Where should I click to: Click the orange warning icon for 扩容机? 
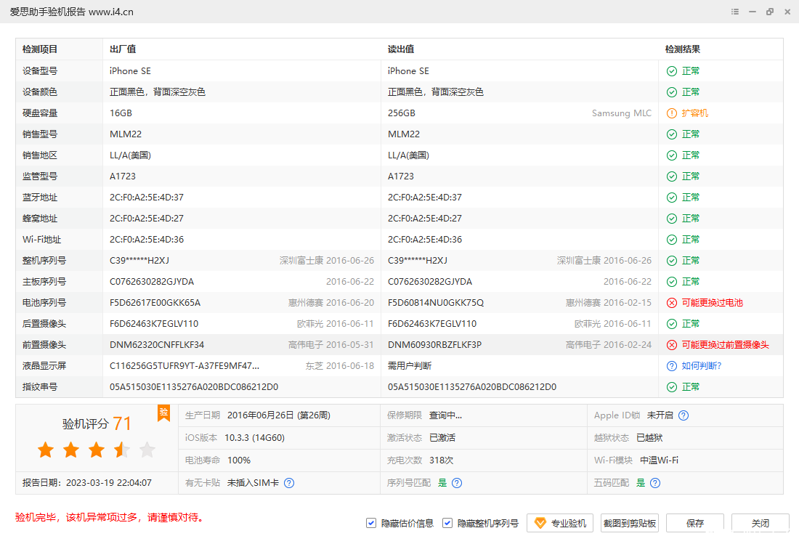(x=672, y=113)
